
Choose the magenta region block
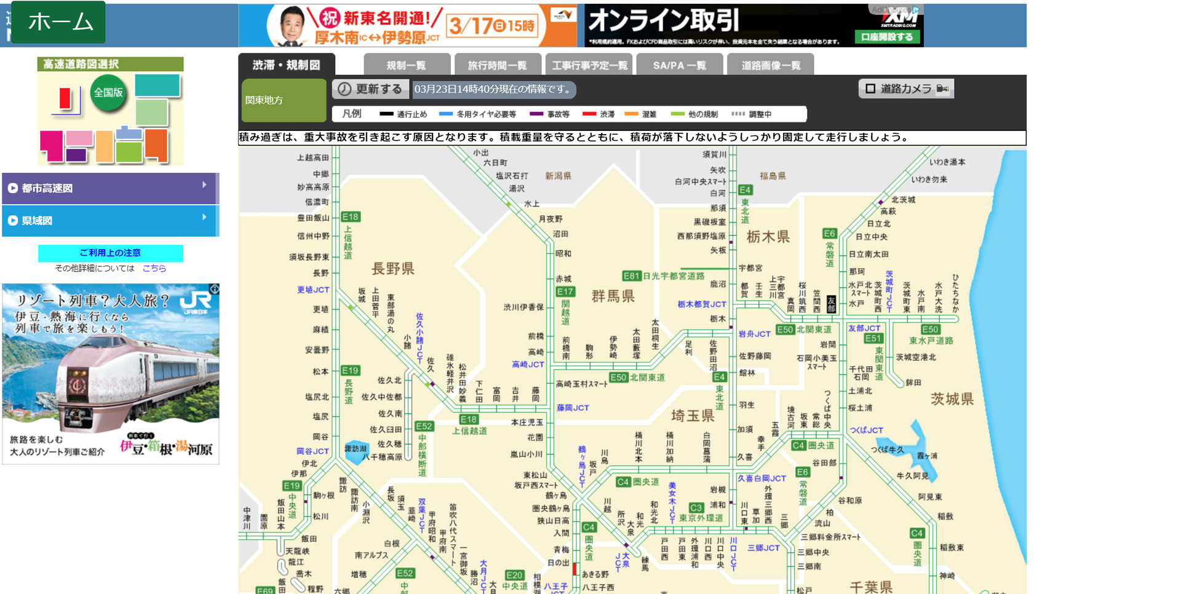click(x=51, y=146)
